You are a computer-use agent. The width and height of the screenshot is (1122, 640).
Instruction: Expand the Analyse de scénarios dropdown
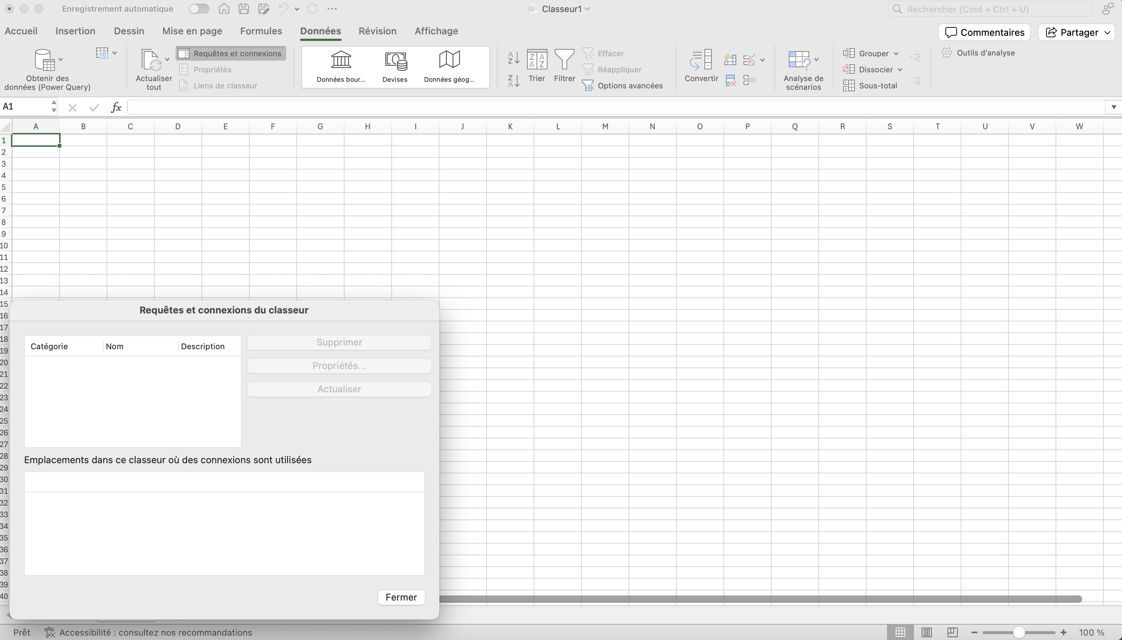coord(816,60)
